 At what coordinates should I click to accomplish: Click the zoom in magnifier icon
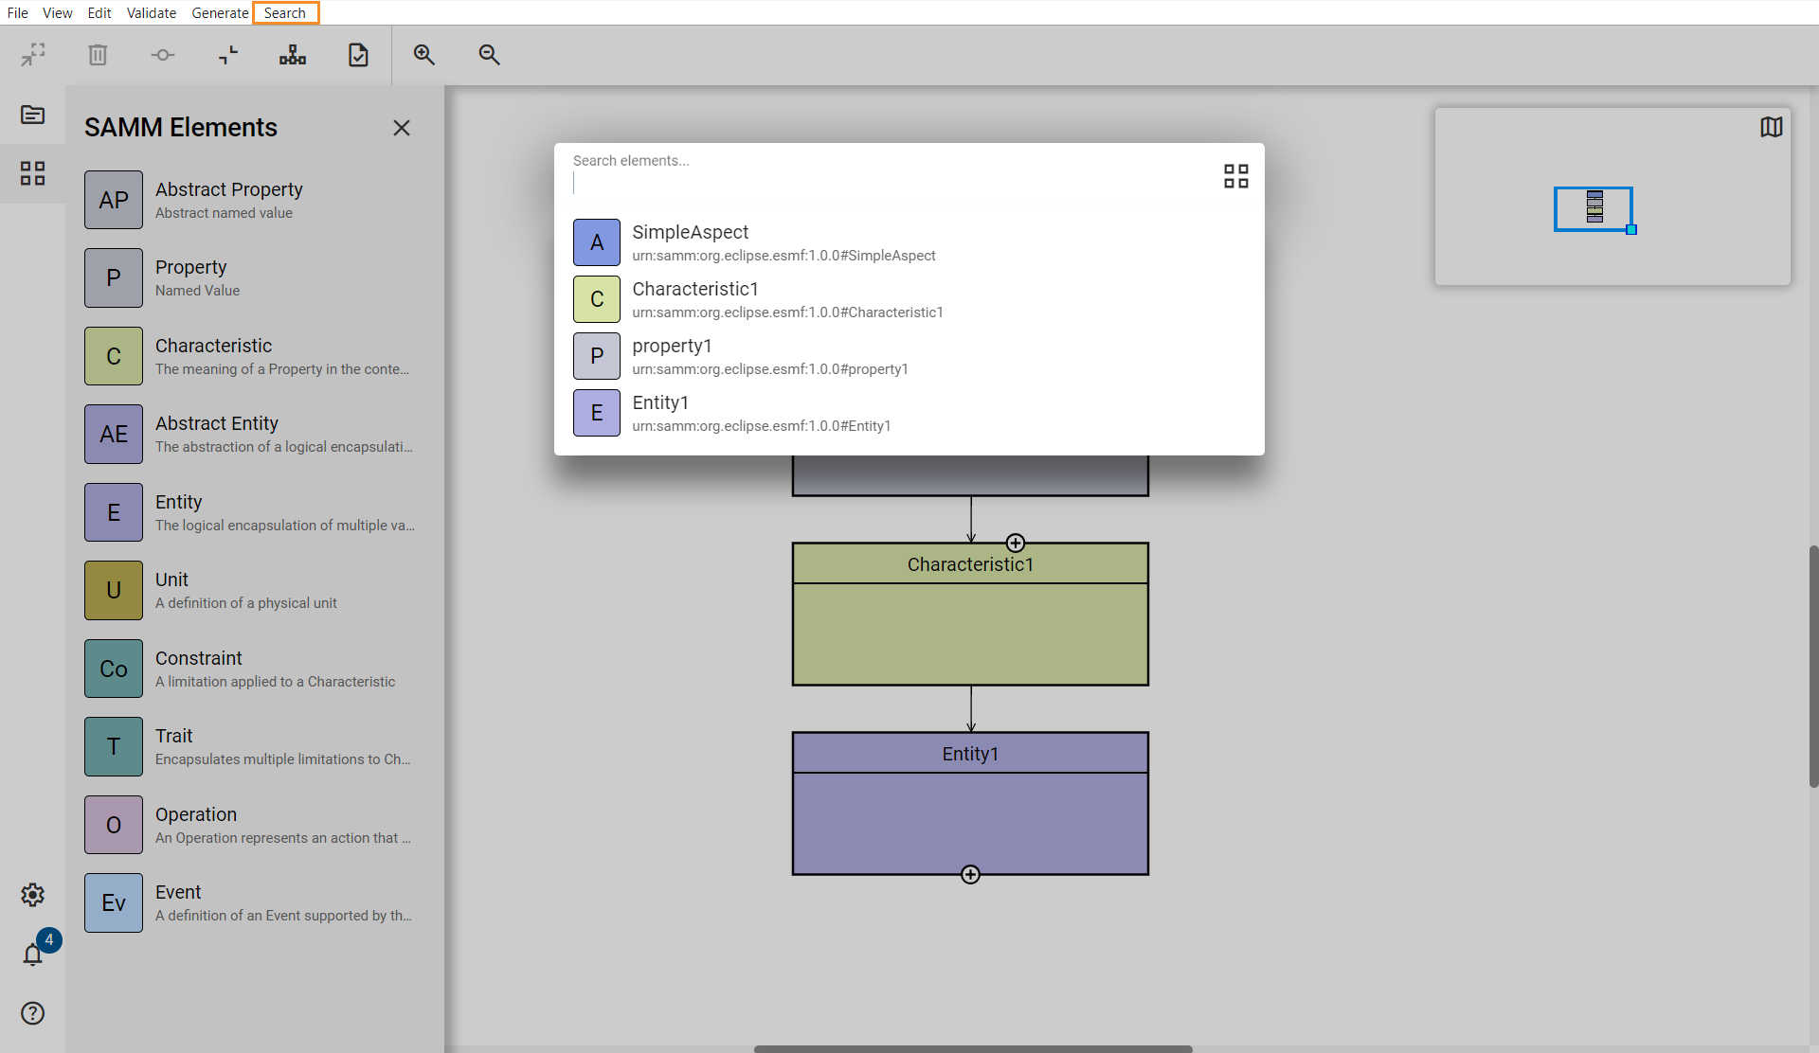point(423,55)
